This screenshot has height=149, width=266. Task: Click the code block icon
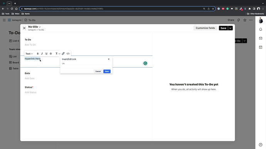click(68, 53)
